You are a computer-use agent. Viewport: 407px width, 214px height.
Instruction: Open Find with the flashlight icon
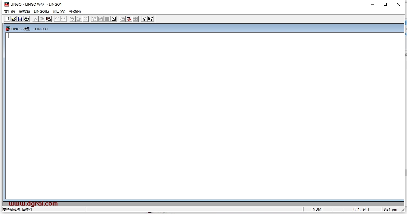(72, 19)
